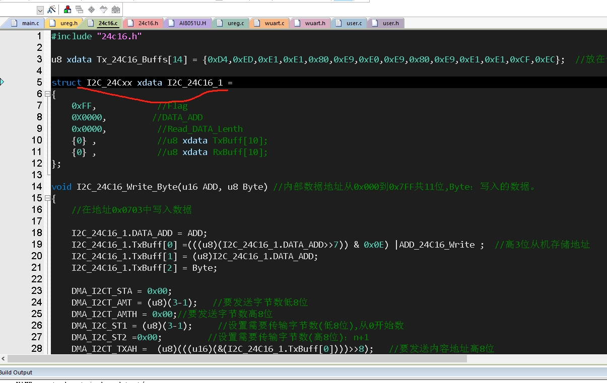The height and width of the screenshot is (383, 607).
Task: Click the I2C_24C16_1.DATA_ADD = ADD; line
Action: 140,233
